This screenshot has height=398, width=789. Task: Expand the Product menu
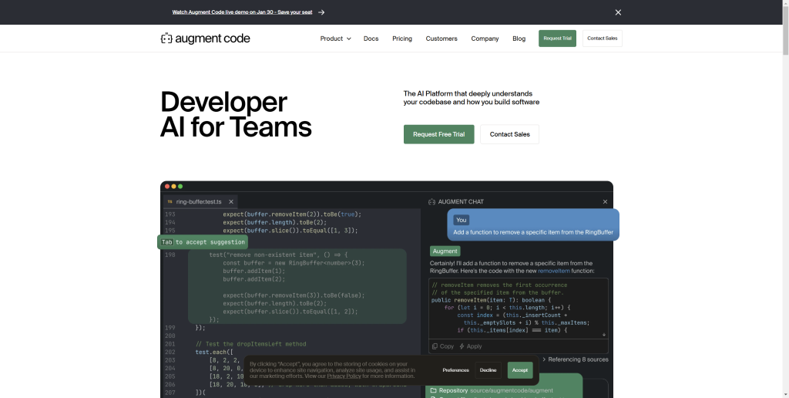tap(335, 39)
